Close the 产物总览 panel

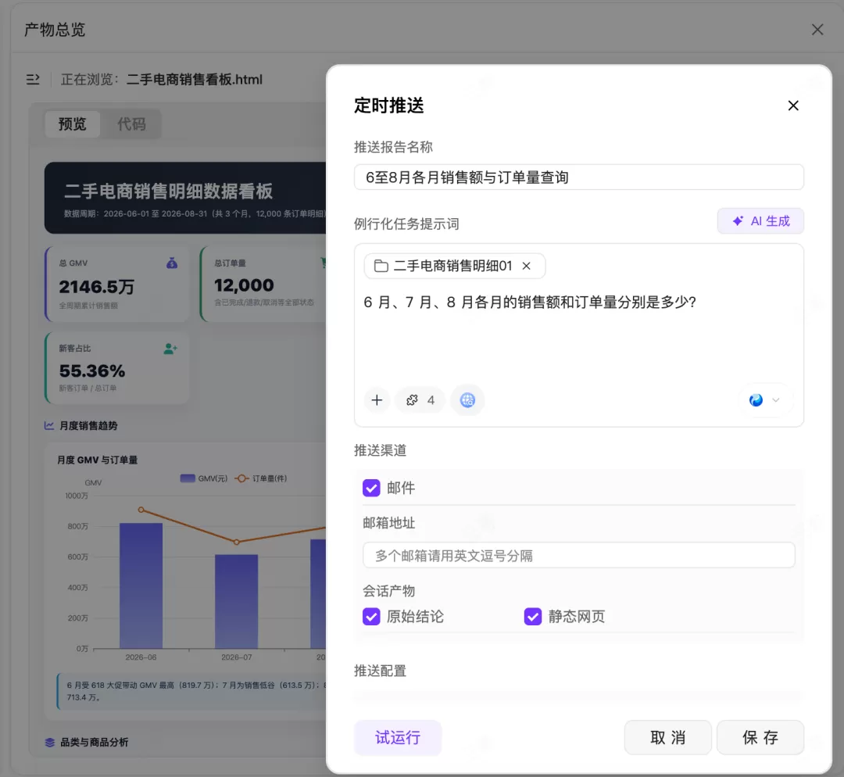coord(817,30)
